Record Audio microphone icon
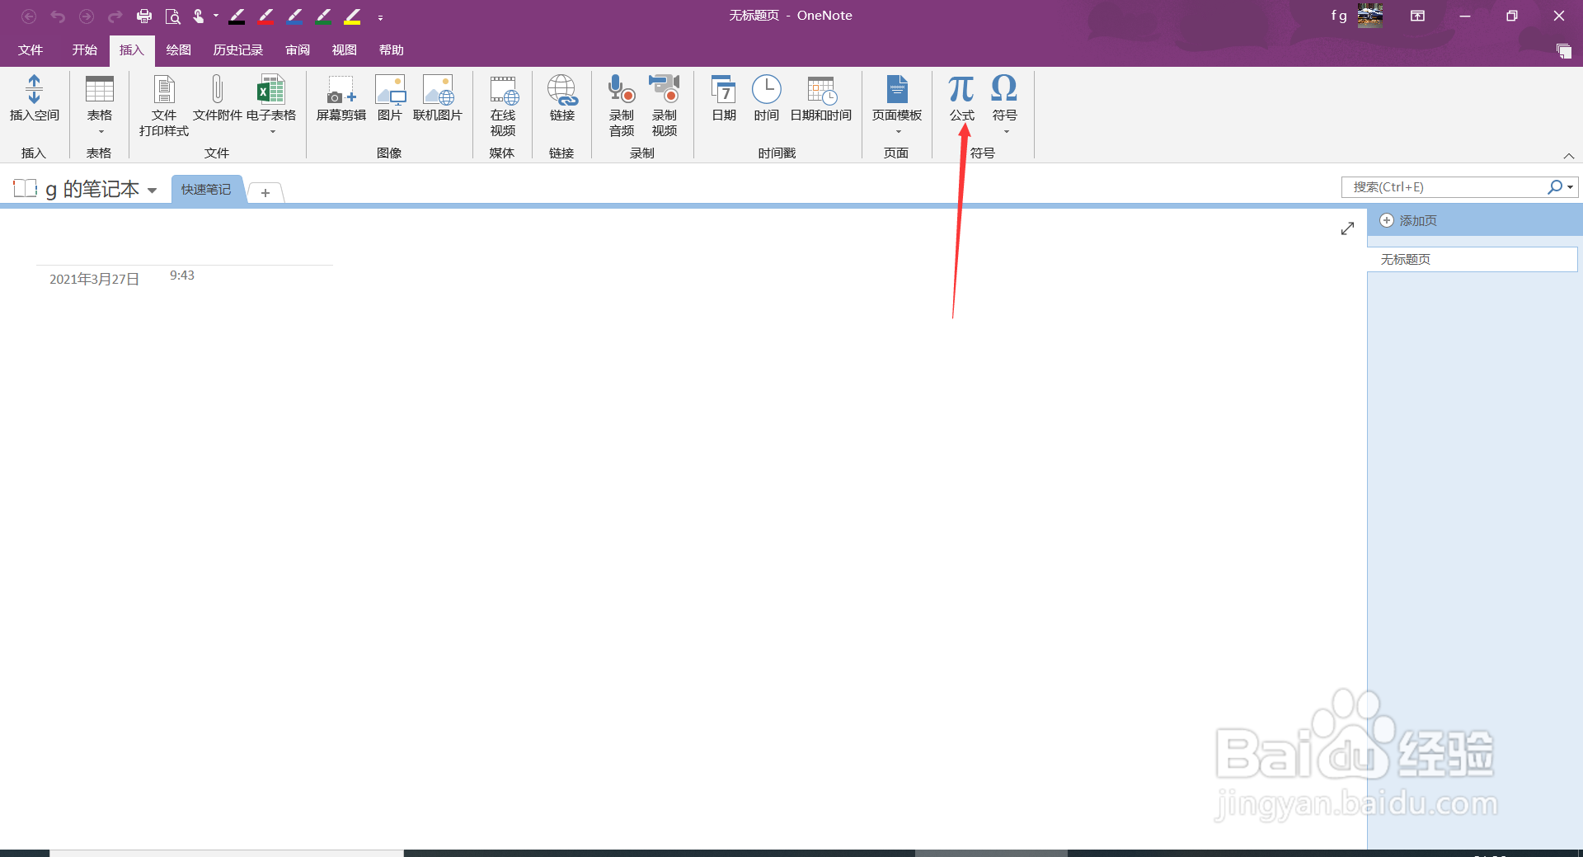The width and height of the screenshot is (1583, 857). [x=621, y=89]
